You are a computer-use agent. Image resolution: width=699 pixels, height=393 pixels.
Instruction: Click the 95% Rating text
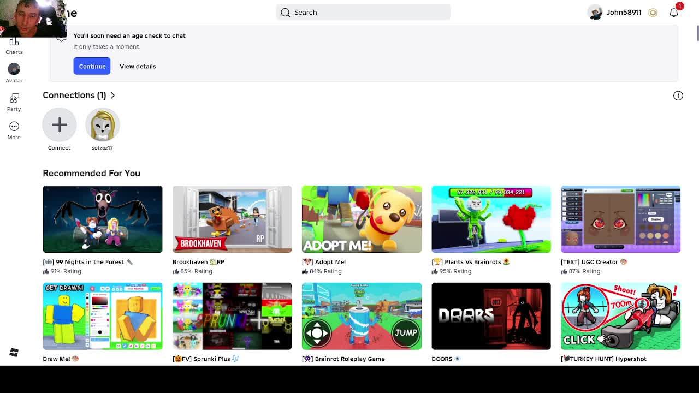click(455, 271)
